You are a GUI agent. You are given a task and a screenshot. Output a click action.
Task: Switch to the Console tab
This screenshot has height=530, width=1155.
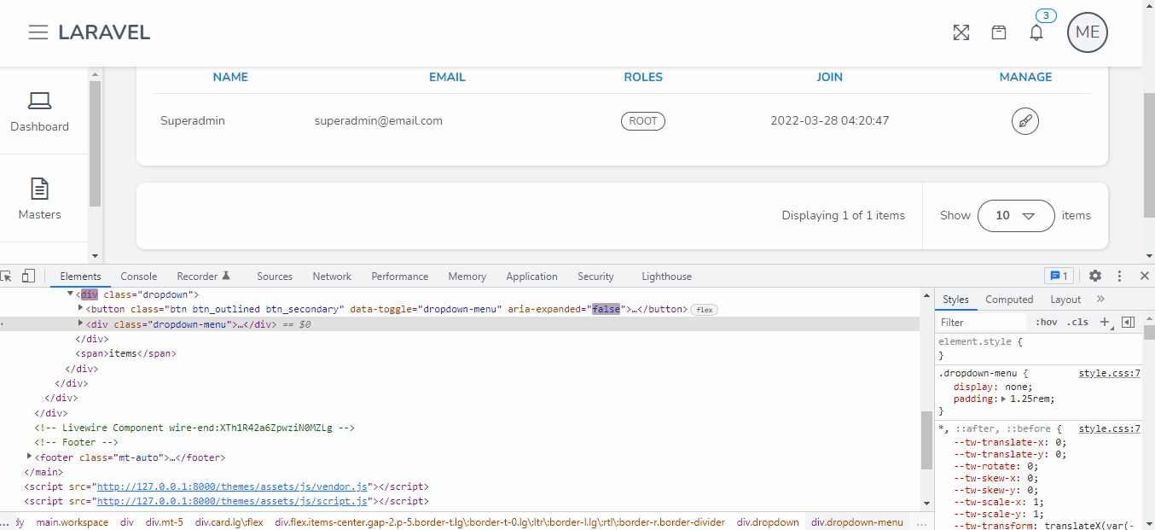(139, 277)
